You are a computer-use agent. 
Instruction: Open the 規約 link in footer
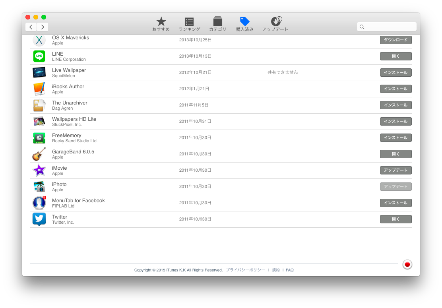(276, 270)
